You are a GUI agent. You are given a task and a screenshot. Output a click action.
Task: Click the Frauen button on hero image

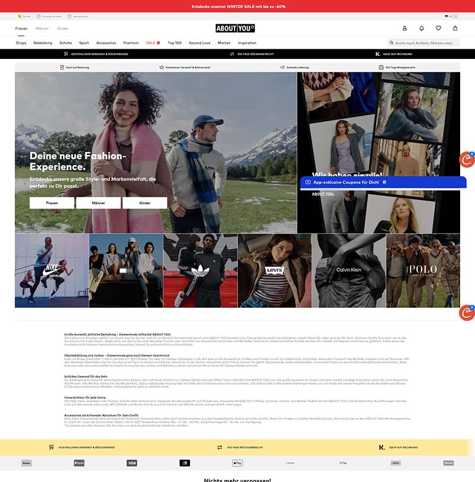52,203
